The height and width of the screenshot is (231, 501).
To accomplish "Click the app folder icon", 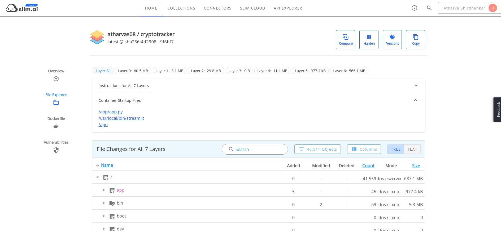I will coord(112,190).
